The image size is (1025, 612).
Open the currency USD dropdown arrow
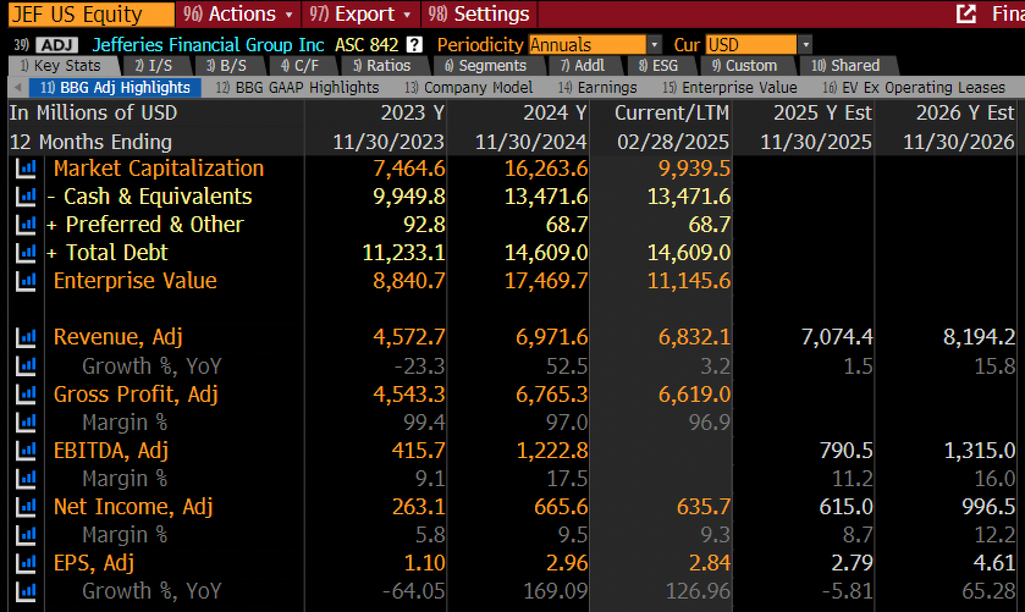coord(806,45)
